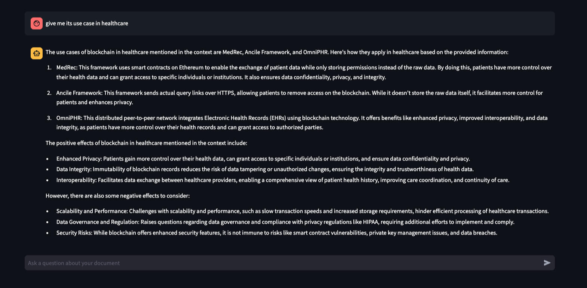Select the Ancile Framework numbered list item
Viewport: 587px width, 288px height.
[299, 97]
